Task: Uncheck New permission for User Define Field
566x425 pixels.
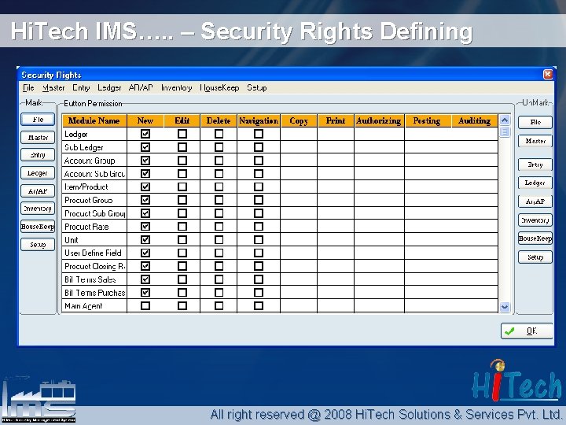Action: [x=145, y=253]
